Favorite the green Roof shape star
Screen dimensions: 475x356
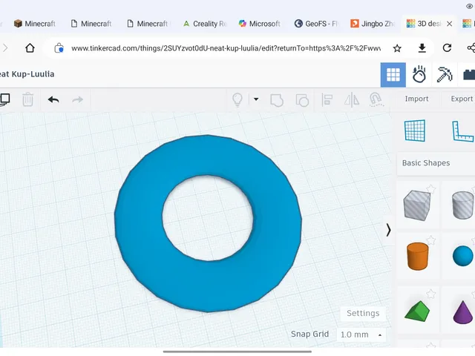pyautogui.click(x=430, y=294)
